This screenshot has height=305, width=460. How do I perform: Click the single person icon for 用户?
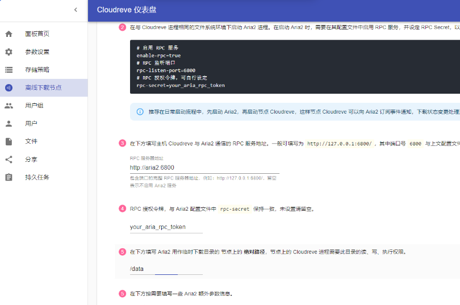click(x=9, y=124)
